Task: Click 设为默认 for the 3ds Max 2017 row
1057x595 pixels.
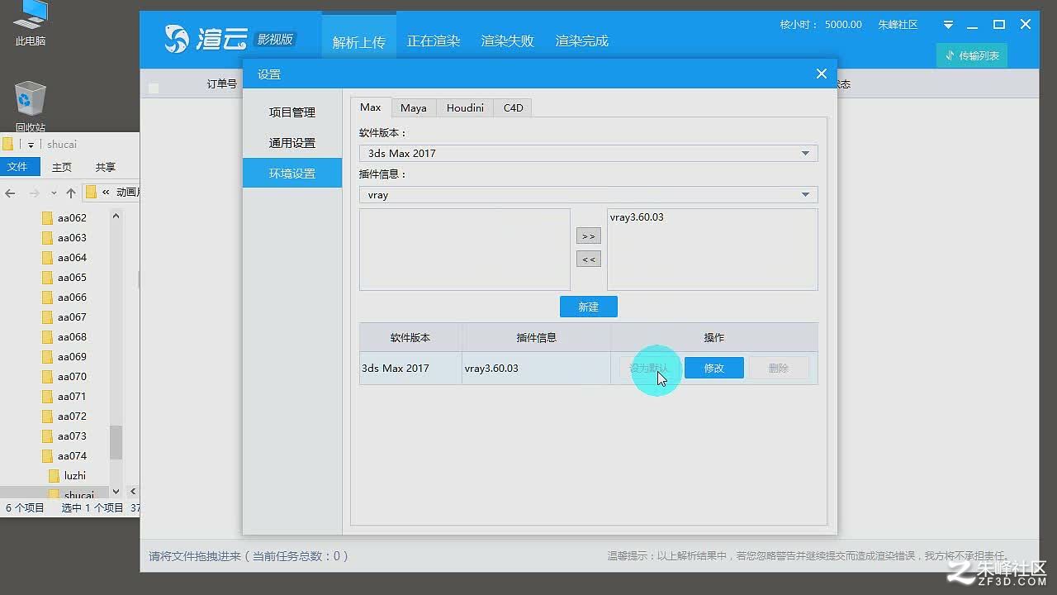Action: tap(650, 368)
